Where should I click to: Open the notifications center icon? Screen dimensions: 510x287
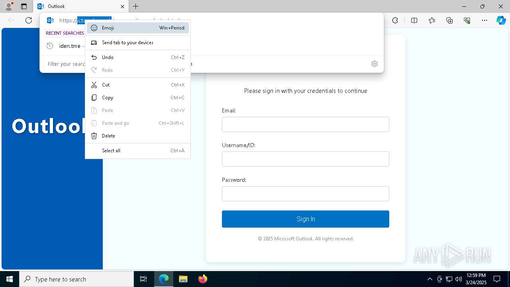click(497, 279)
